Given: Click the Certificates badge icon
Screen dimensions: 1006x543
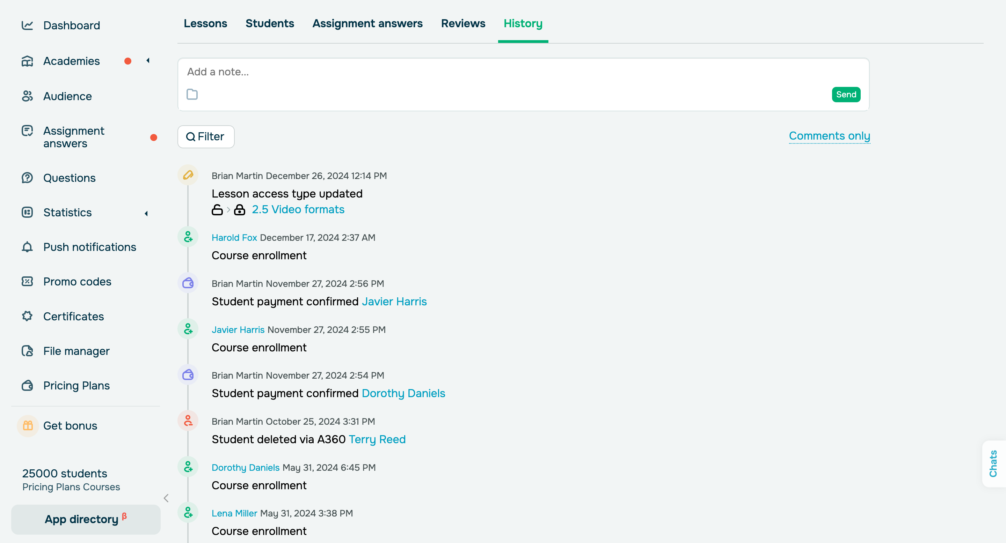Looking at the screenshot, I should [27, 316].
